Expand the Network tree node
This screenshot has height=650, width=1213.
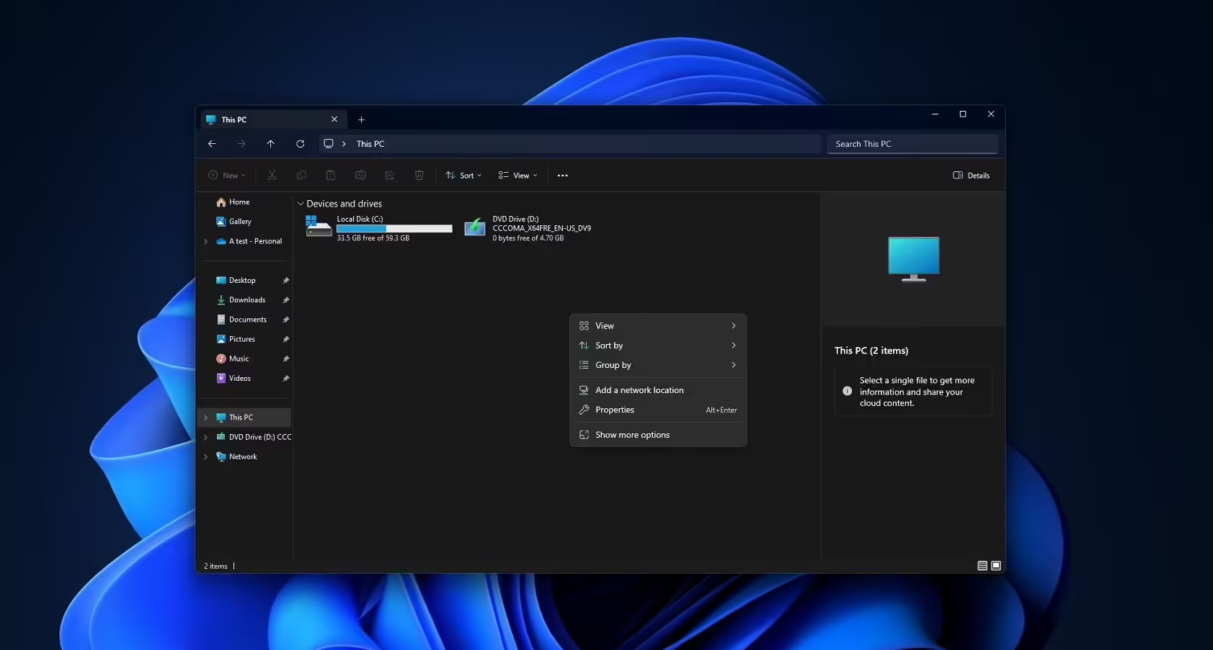(x=206, y=457)
